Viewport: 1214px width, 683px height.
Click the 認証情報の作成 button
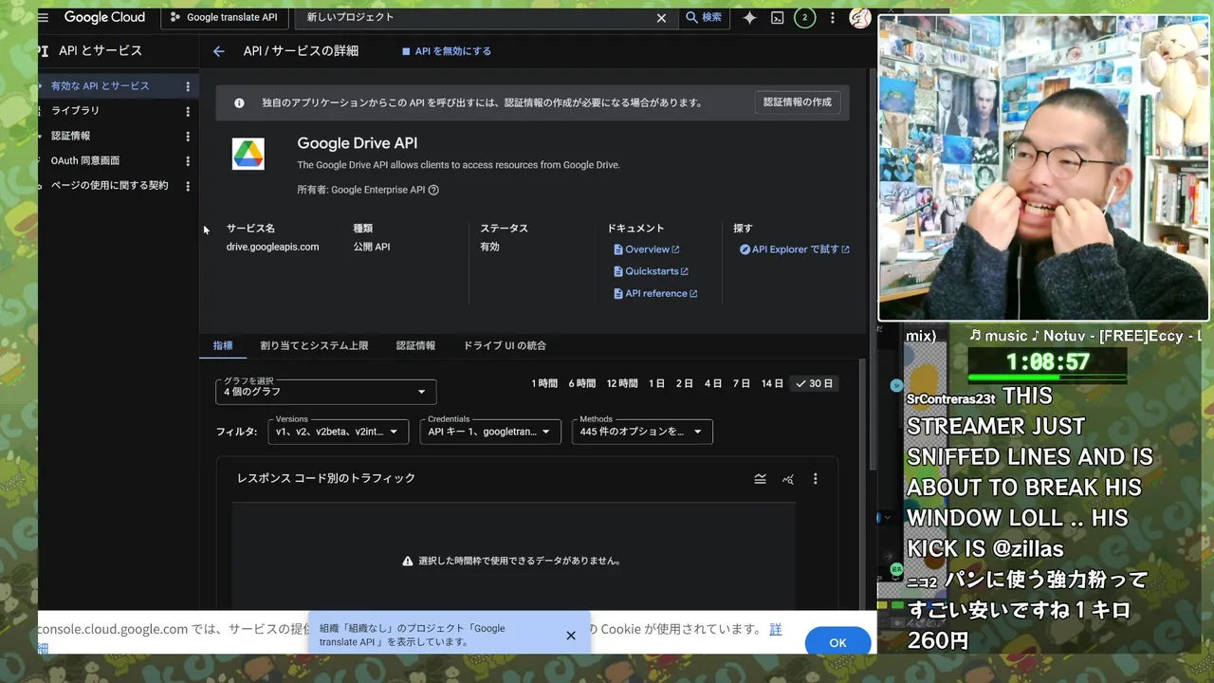click(x=797, y=102)
